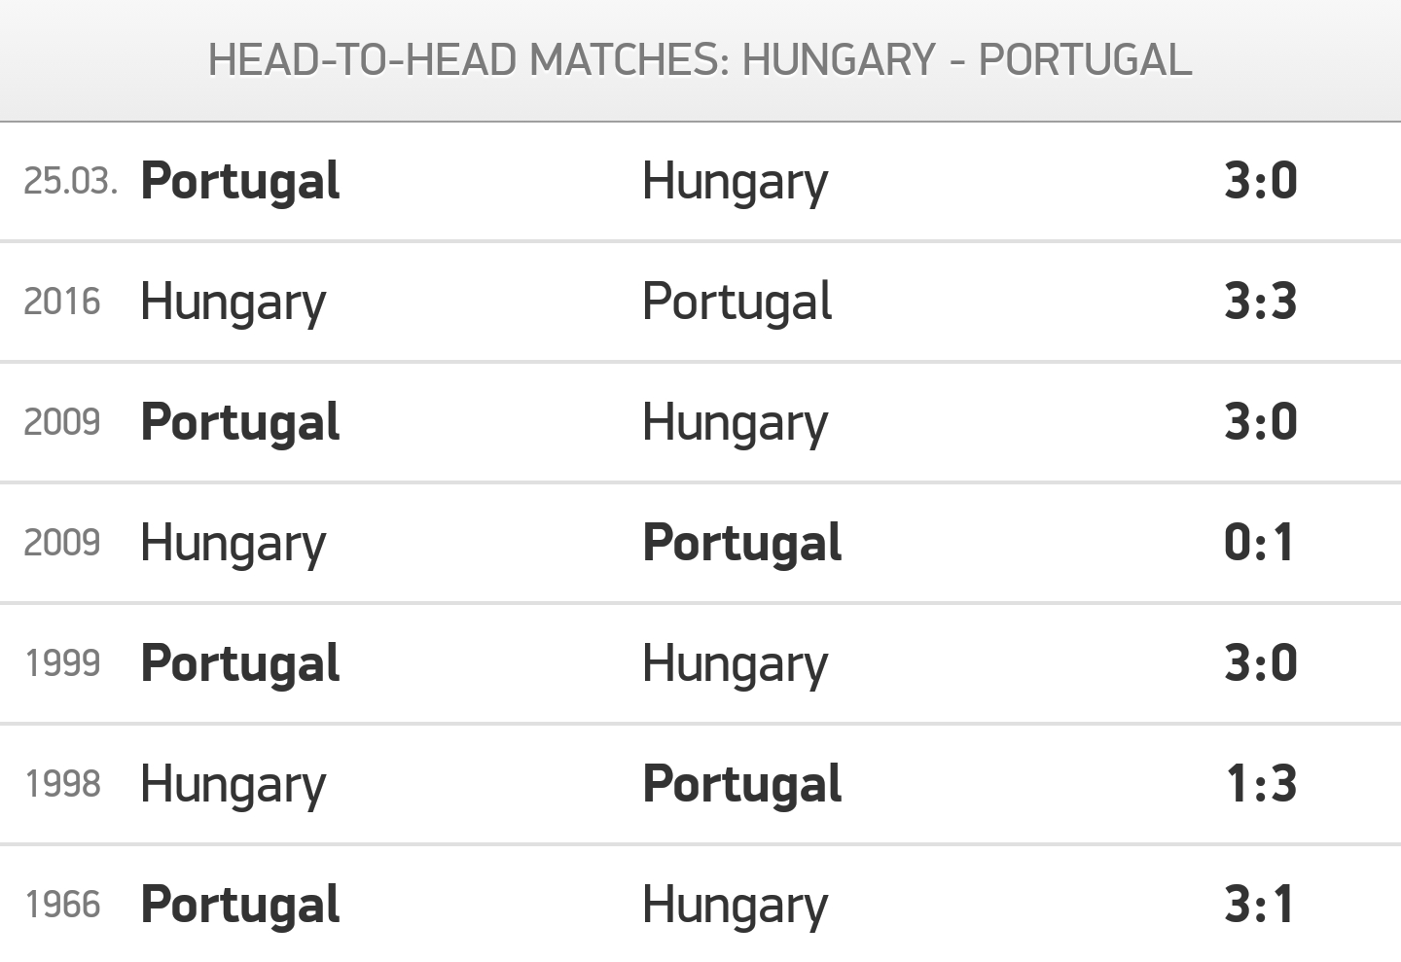Click the 3:1 score from 1966
Image resolution: width=1401 pixels, height=962 pixels.
(x=1260, y=905)
